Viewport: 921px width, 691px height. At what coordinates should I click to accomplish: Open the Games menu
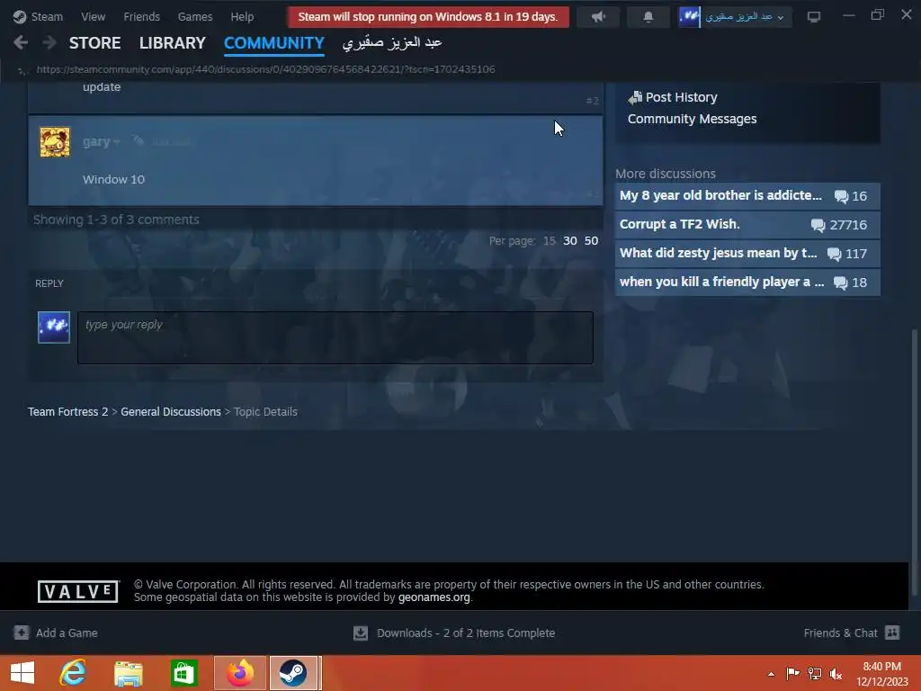195,16
